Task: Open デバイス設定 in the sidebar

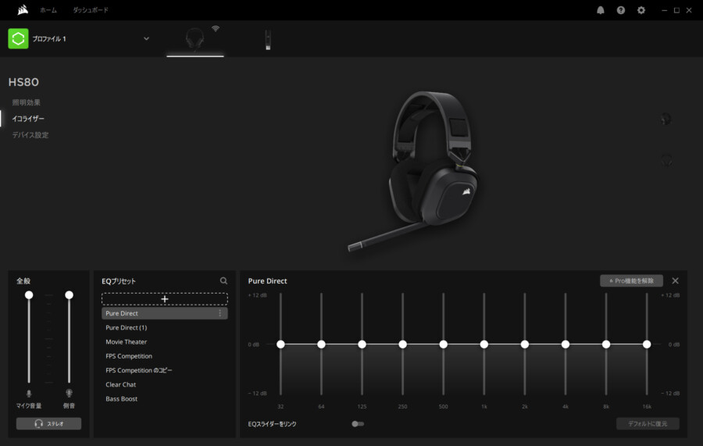Action: [30, 135]
